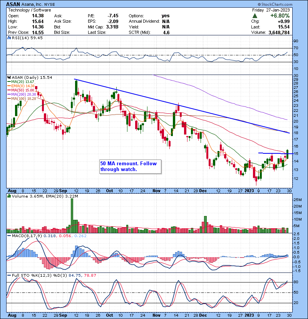The image size is (308, 319).
Task: Click the Mkt Cap value 3.31B
Action: 112,27
